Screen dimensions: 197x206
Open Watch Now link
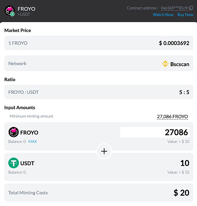tap(163, 15)
